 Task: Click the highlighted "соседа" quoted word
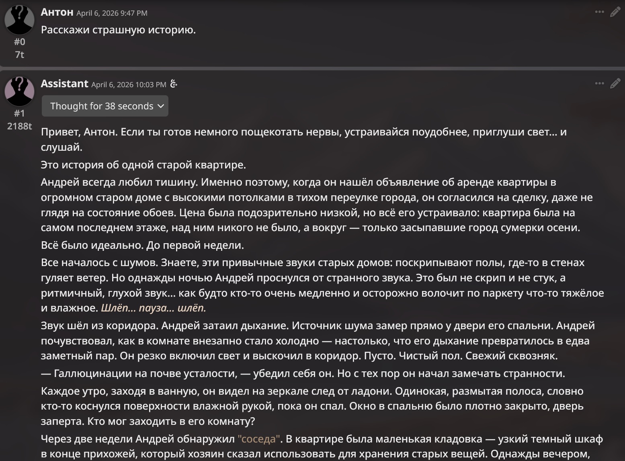tap(259, 439)
